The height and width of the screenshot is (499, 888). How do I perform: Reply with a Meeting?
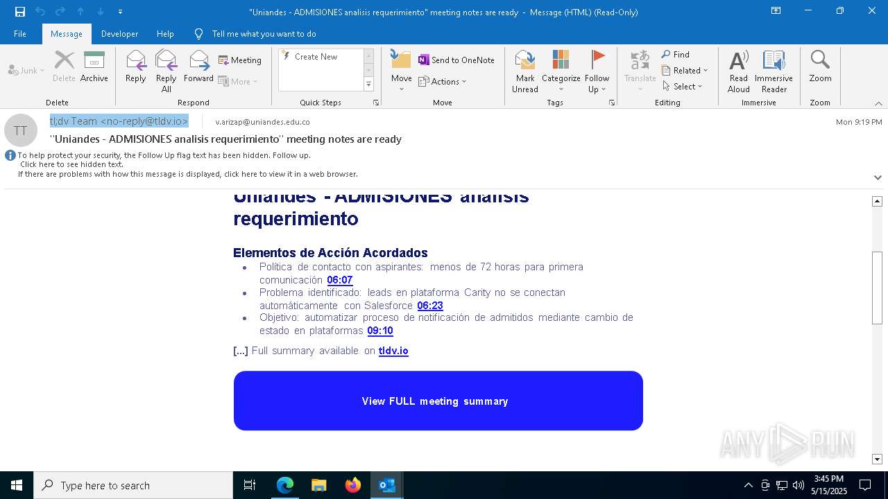point(240,60)
